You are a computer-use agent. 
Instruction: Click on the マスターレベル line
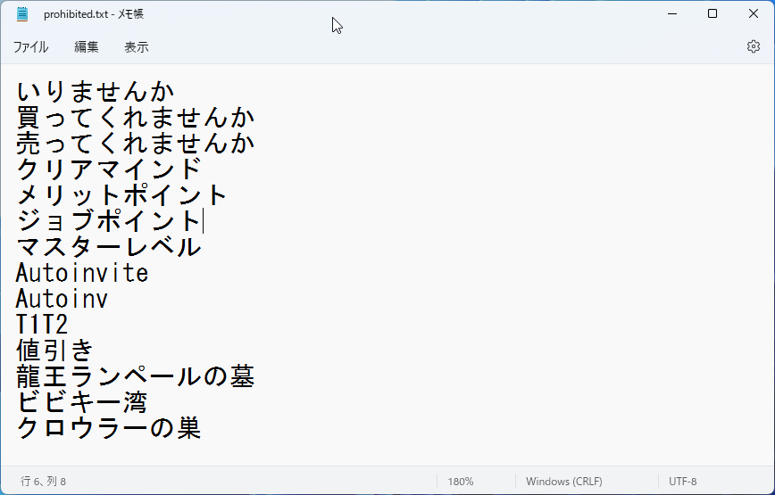[109, 247]
